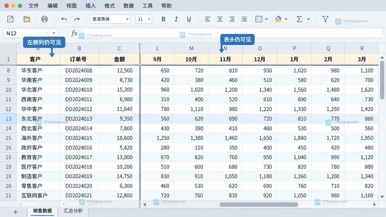
Task: Click the horizontal scrollbar thumb
Action: [259, 205]
